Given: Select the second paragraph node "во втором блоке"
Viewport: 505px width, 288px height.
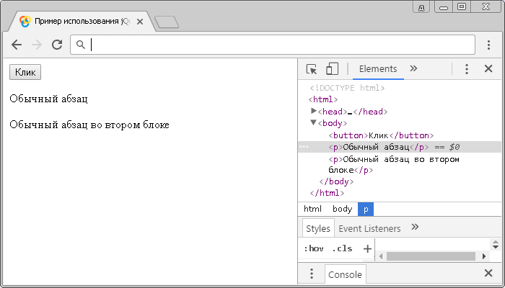Looking at the screenshot, I should click(x=394, y=165).
